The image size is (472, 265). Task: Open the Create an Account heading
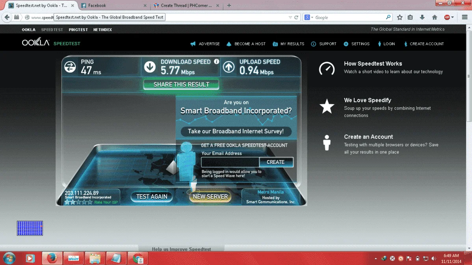point(368,137)
